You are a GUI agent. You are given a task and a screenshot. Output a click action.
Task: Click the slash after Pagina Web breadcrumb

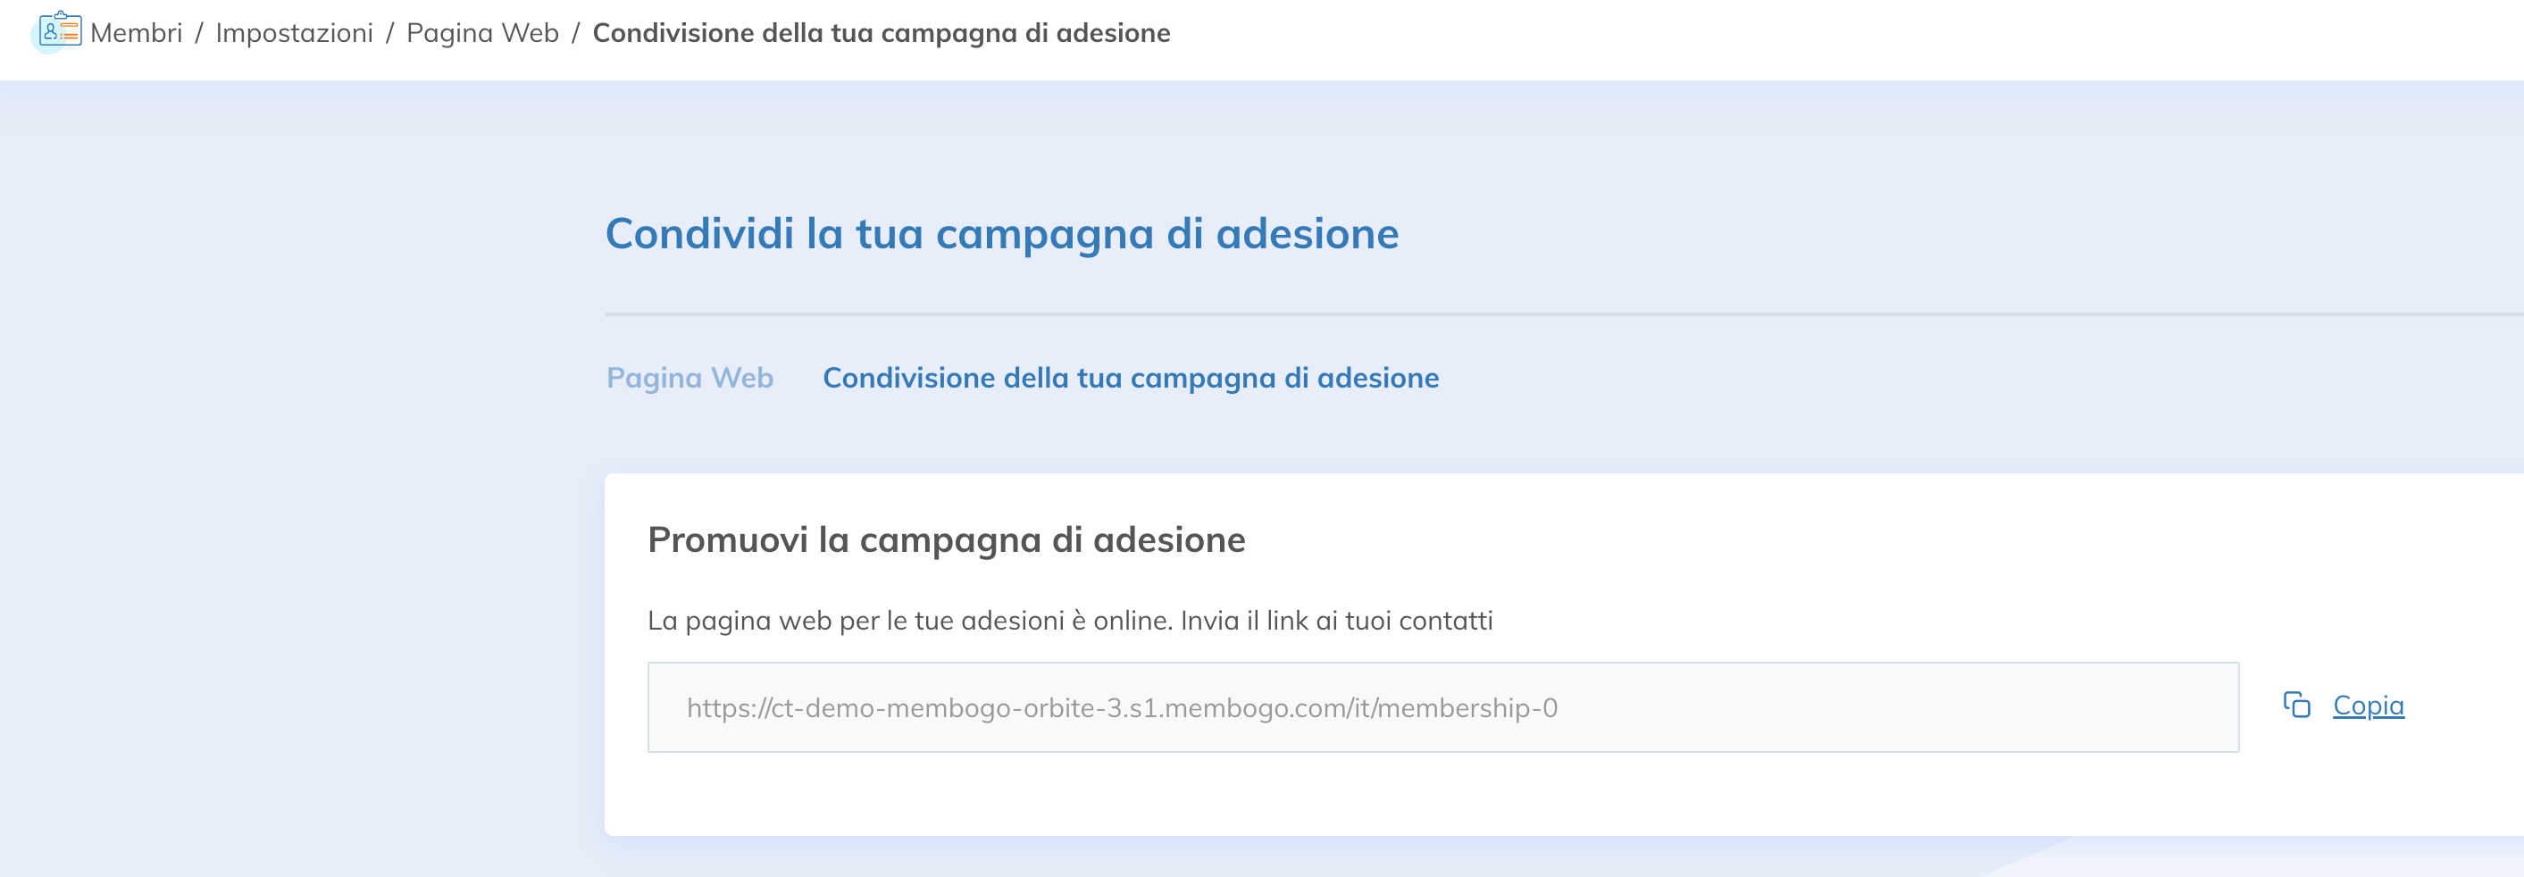pos(576,33)
